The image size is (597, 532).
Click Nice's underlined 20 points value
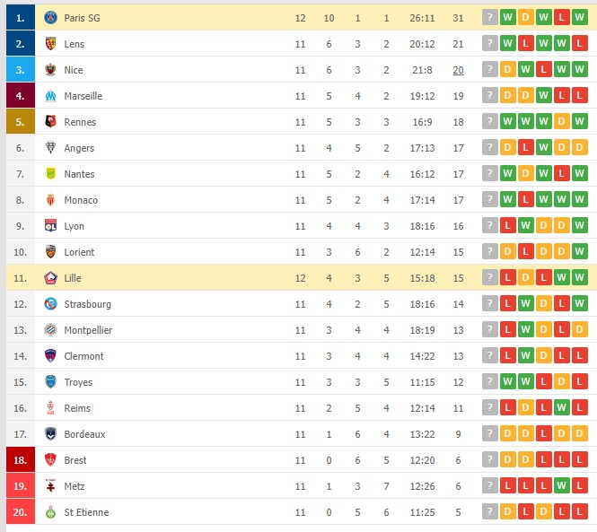tap(458, 70)
